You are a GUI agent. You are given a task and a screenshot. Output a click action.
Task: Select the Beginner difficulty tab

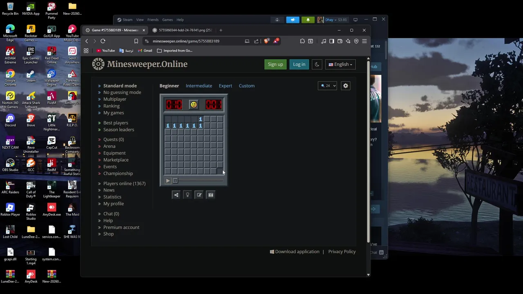[169, 86]
